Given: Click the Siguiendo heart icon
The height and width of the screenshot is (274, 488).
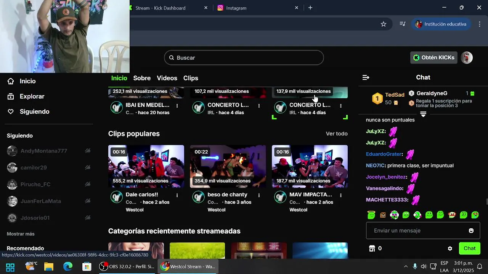Looking at the screenshot, I should click(11, 112).
